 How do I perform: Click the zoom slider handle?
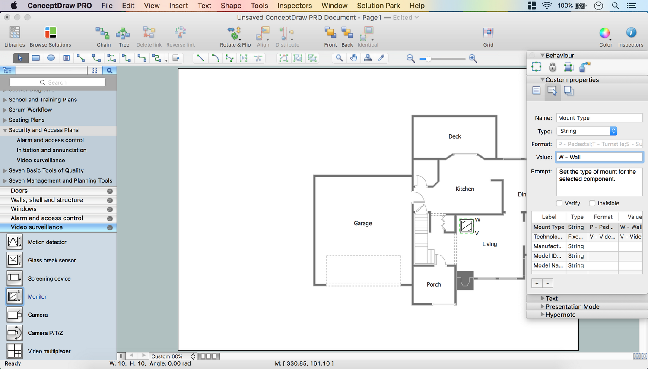(428, 59)
